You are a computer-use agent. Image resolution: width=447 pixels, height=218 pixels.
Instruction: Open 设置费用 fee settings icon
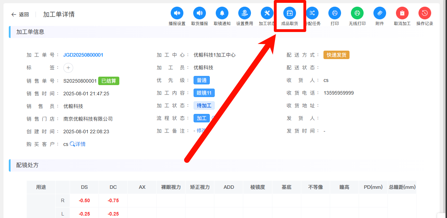tap(245, 13)
